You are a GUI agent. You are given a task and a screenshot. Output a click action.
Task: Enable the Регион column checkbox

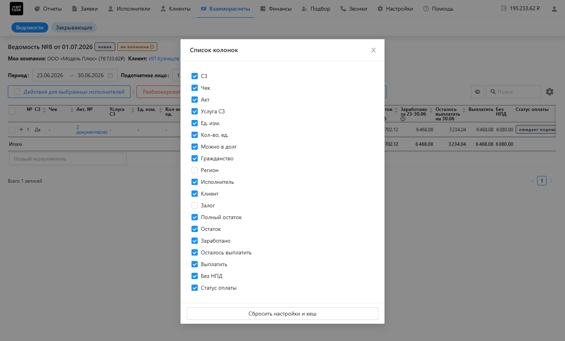point(195,170)
